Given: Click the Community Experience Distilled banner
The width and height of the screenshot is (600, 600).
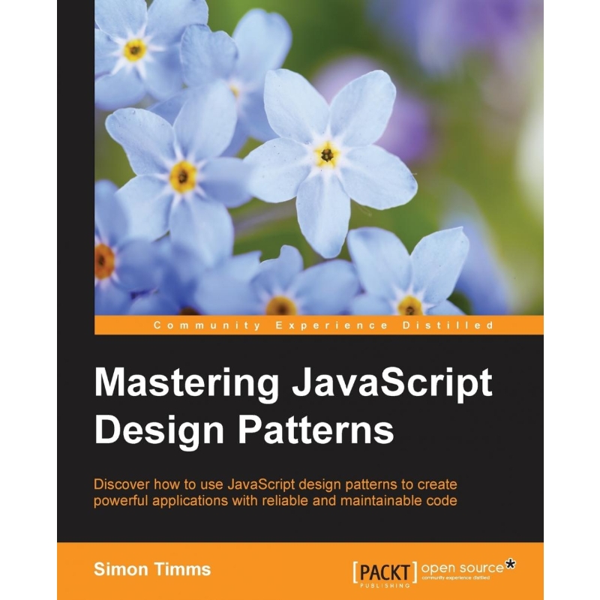Looking at the screenshot, I should click(300, 325).
